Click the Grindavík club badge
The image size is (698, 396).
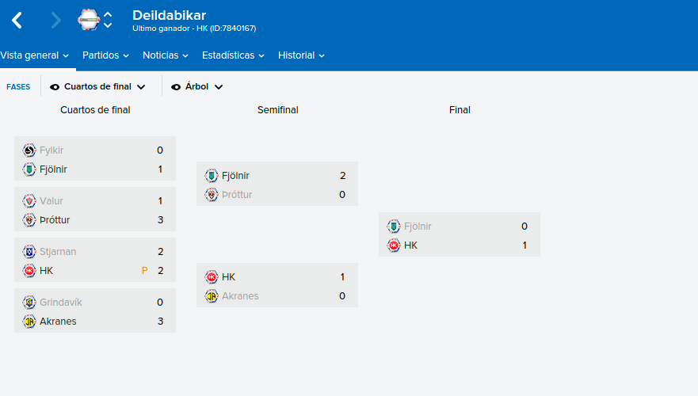click(x=29, y=303)
